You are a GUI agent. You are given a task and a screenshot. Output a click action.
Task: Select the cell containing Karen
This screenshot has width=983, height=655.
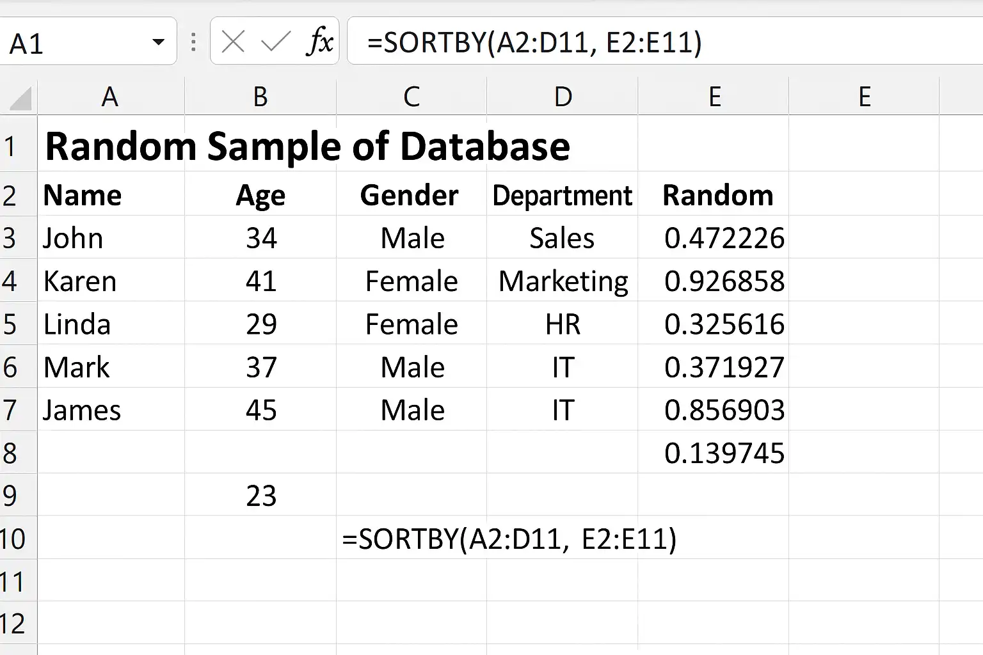coord(111,281)
